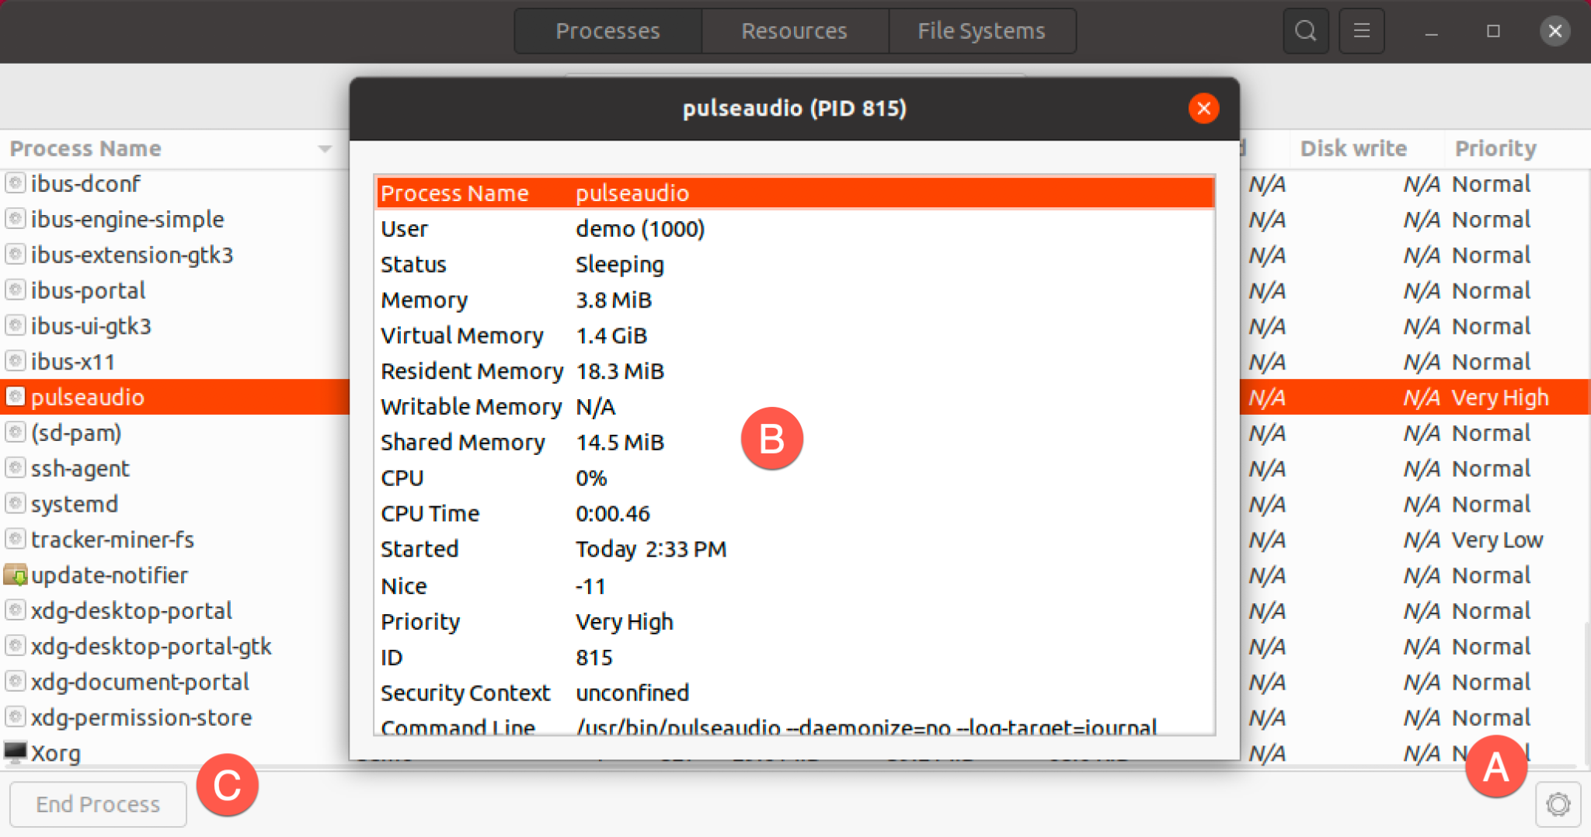Click the xdg-desktop-portal-gtk process icon
The width and height of the screenshot is (1591, 837).
(x=15, y=646)
